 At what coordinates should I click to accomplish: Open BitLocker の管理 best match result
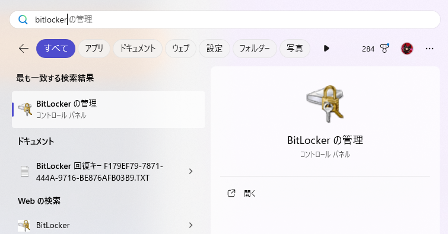coord(108,110)
